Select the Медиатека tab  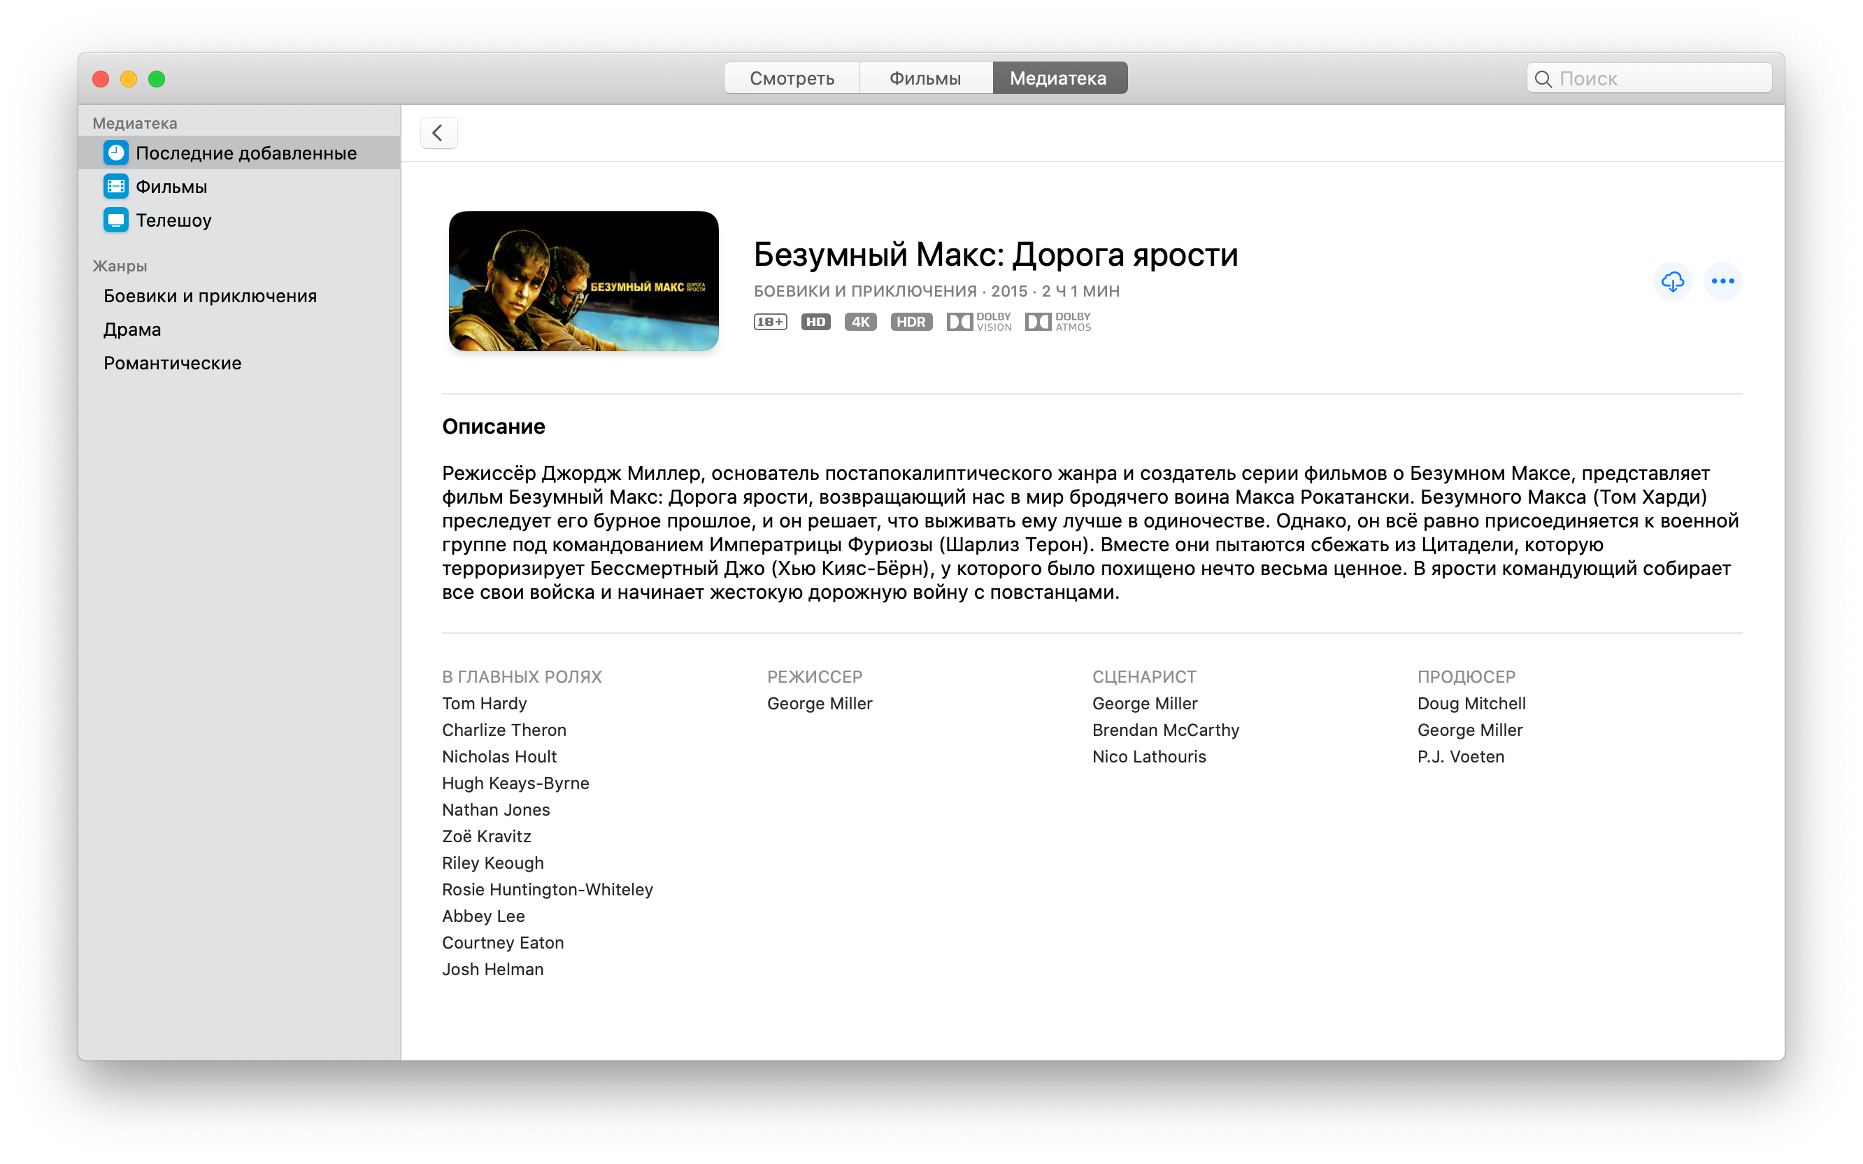point(1059,78)
